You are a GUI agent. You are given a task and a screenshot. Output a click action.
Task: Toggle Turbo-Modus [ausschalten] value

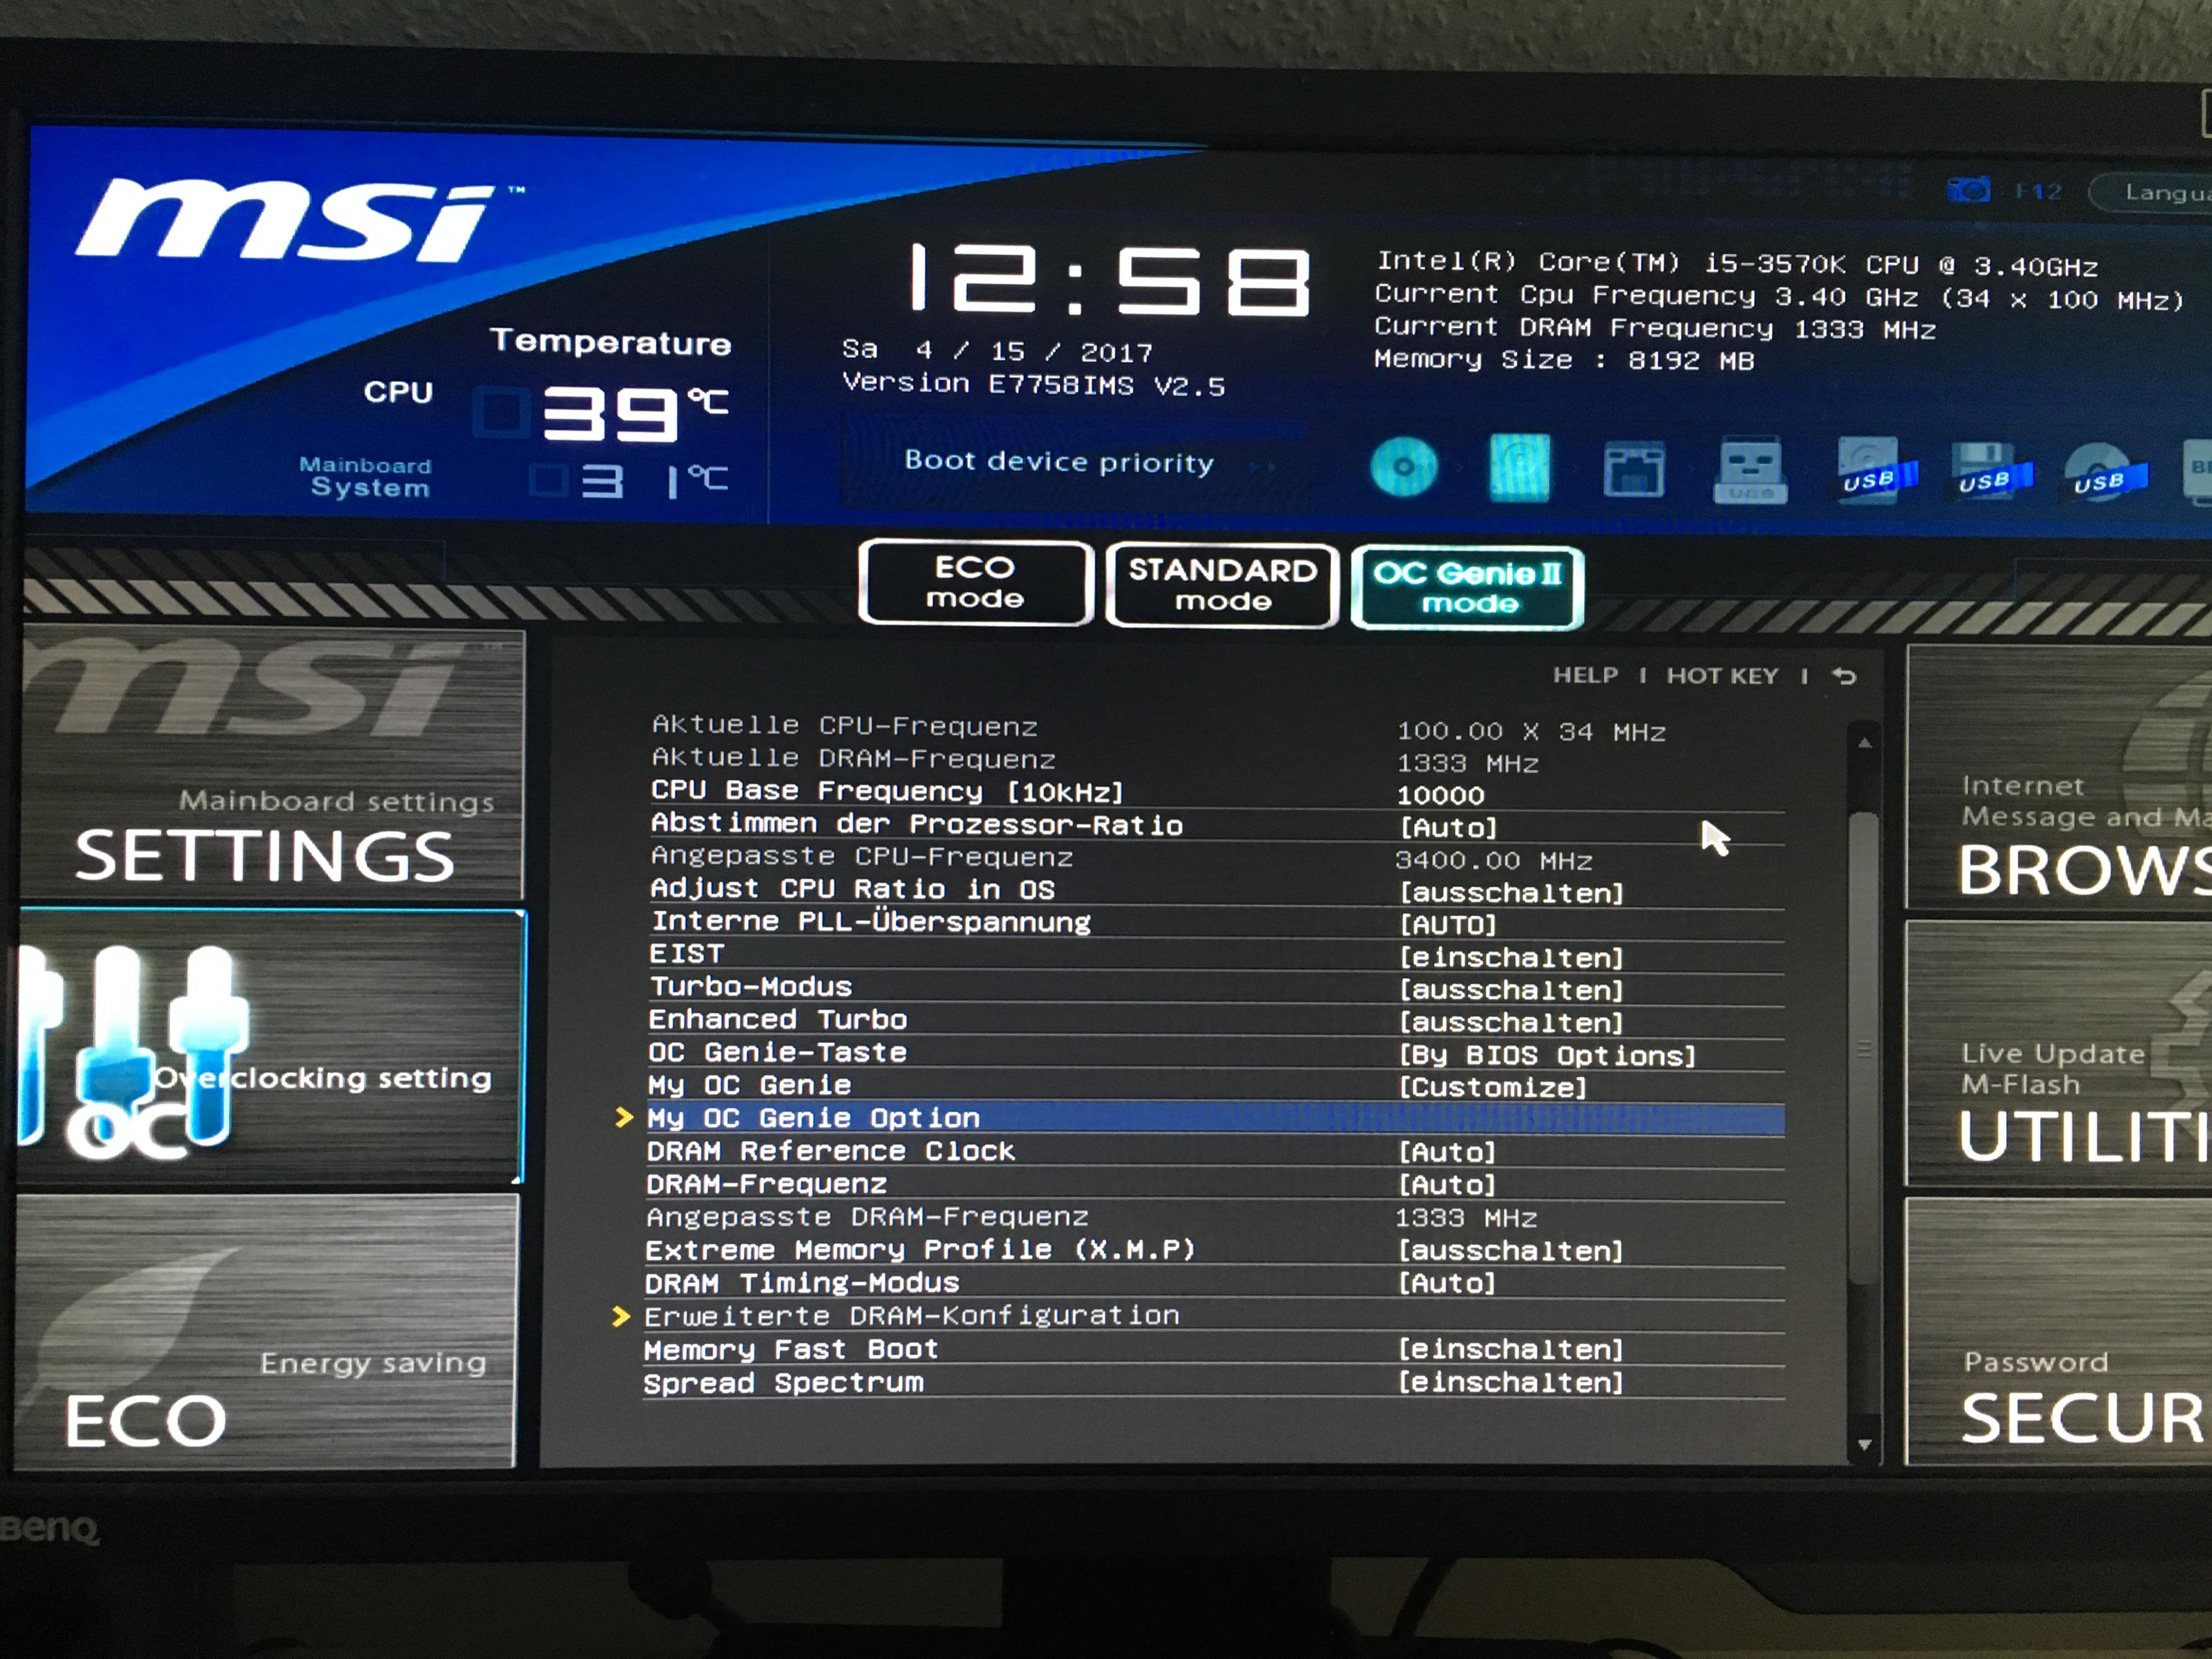1510,990
